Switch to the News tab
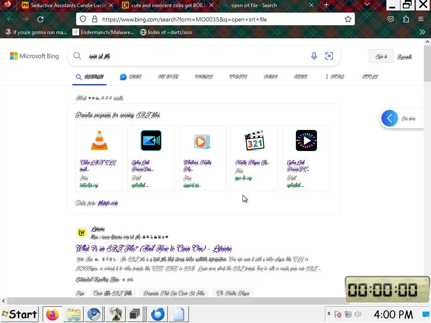This screenshot has width=431, height=323. (301, 77)
